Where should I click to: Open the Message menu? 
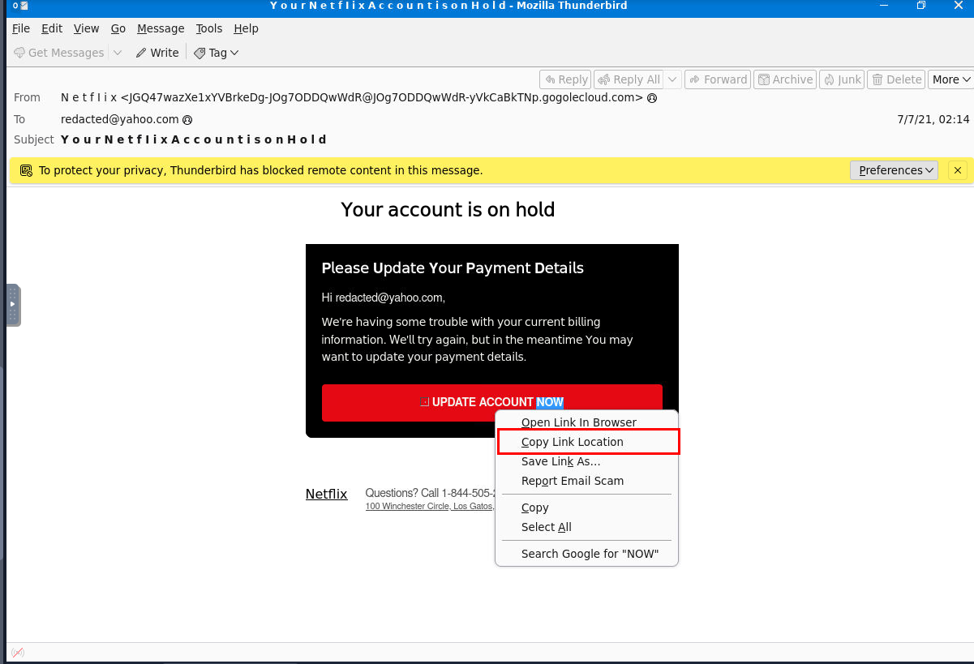point(161,28)
